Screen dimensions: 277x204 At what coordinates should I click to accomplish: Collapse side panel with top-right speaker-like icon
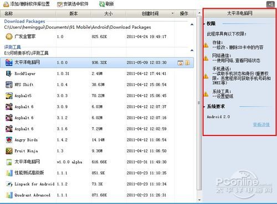tap(270, 4)
